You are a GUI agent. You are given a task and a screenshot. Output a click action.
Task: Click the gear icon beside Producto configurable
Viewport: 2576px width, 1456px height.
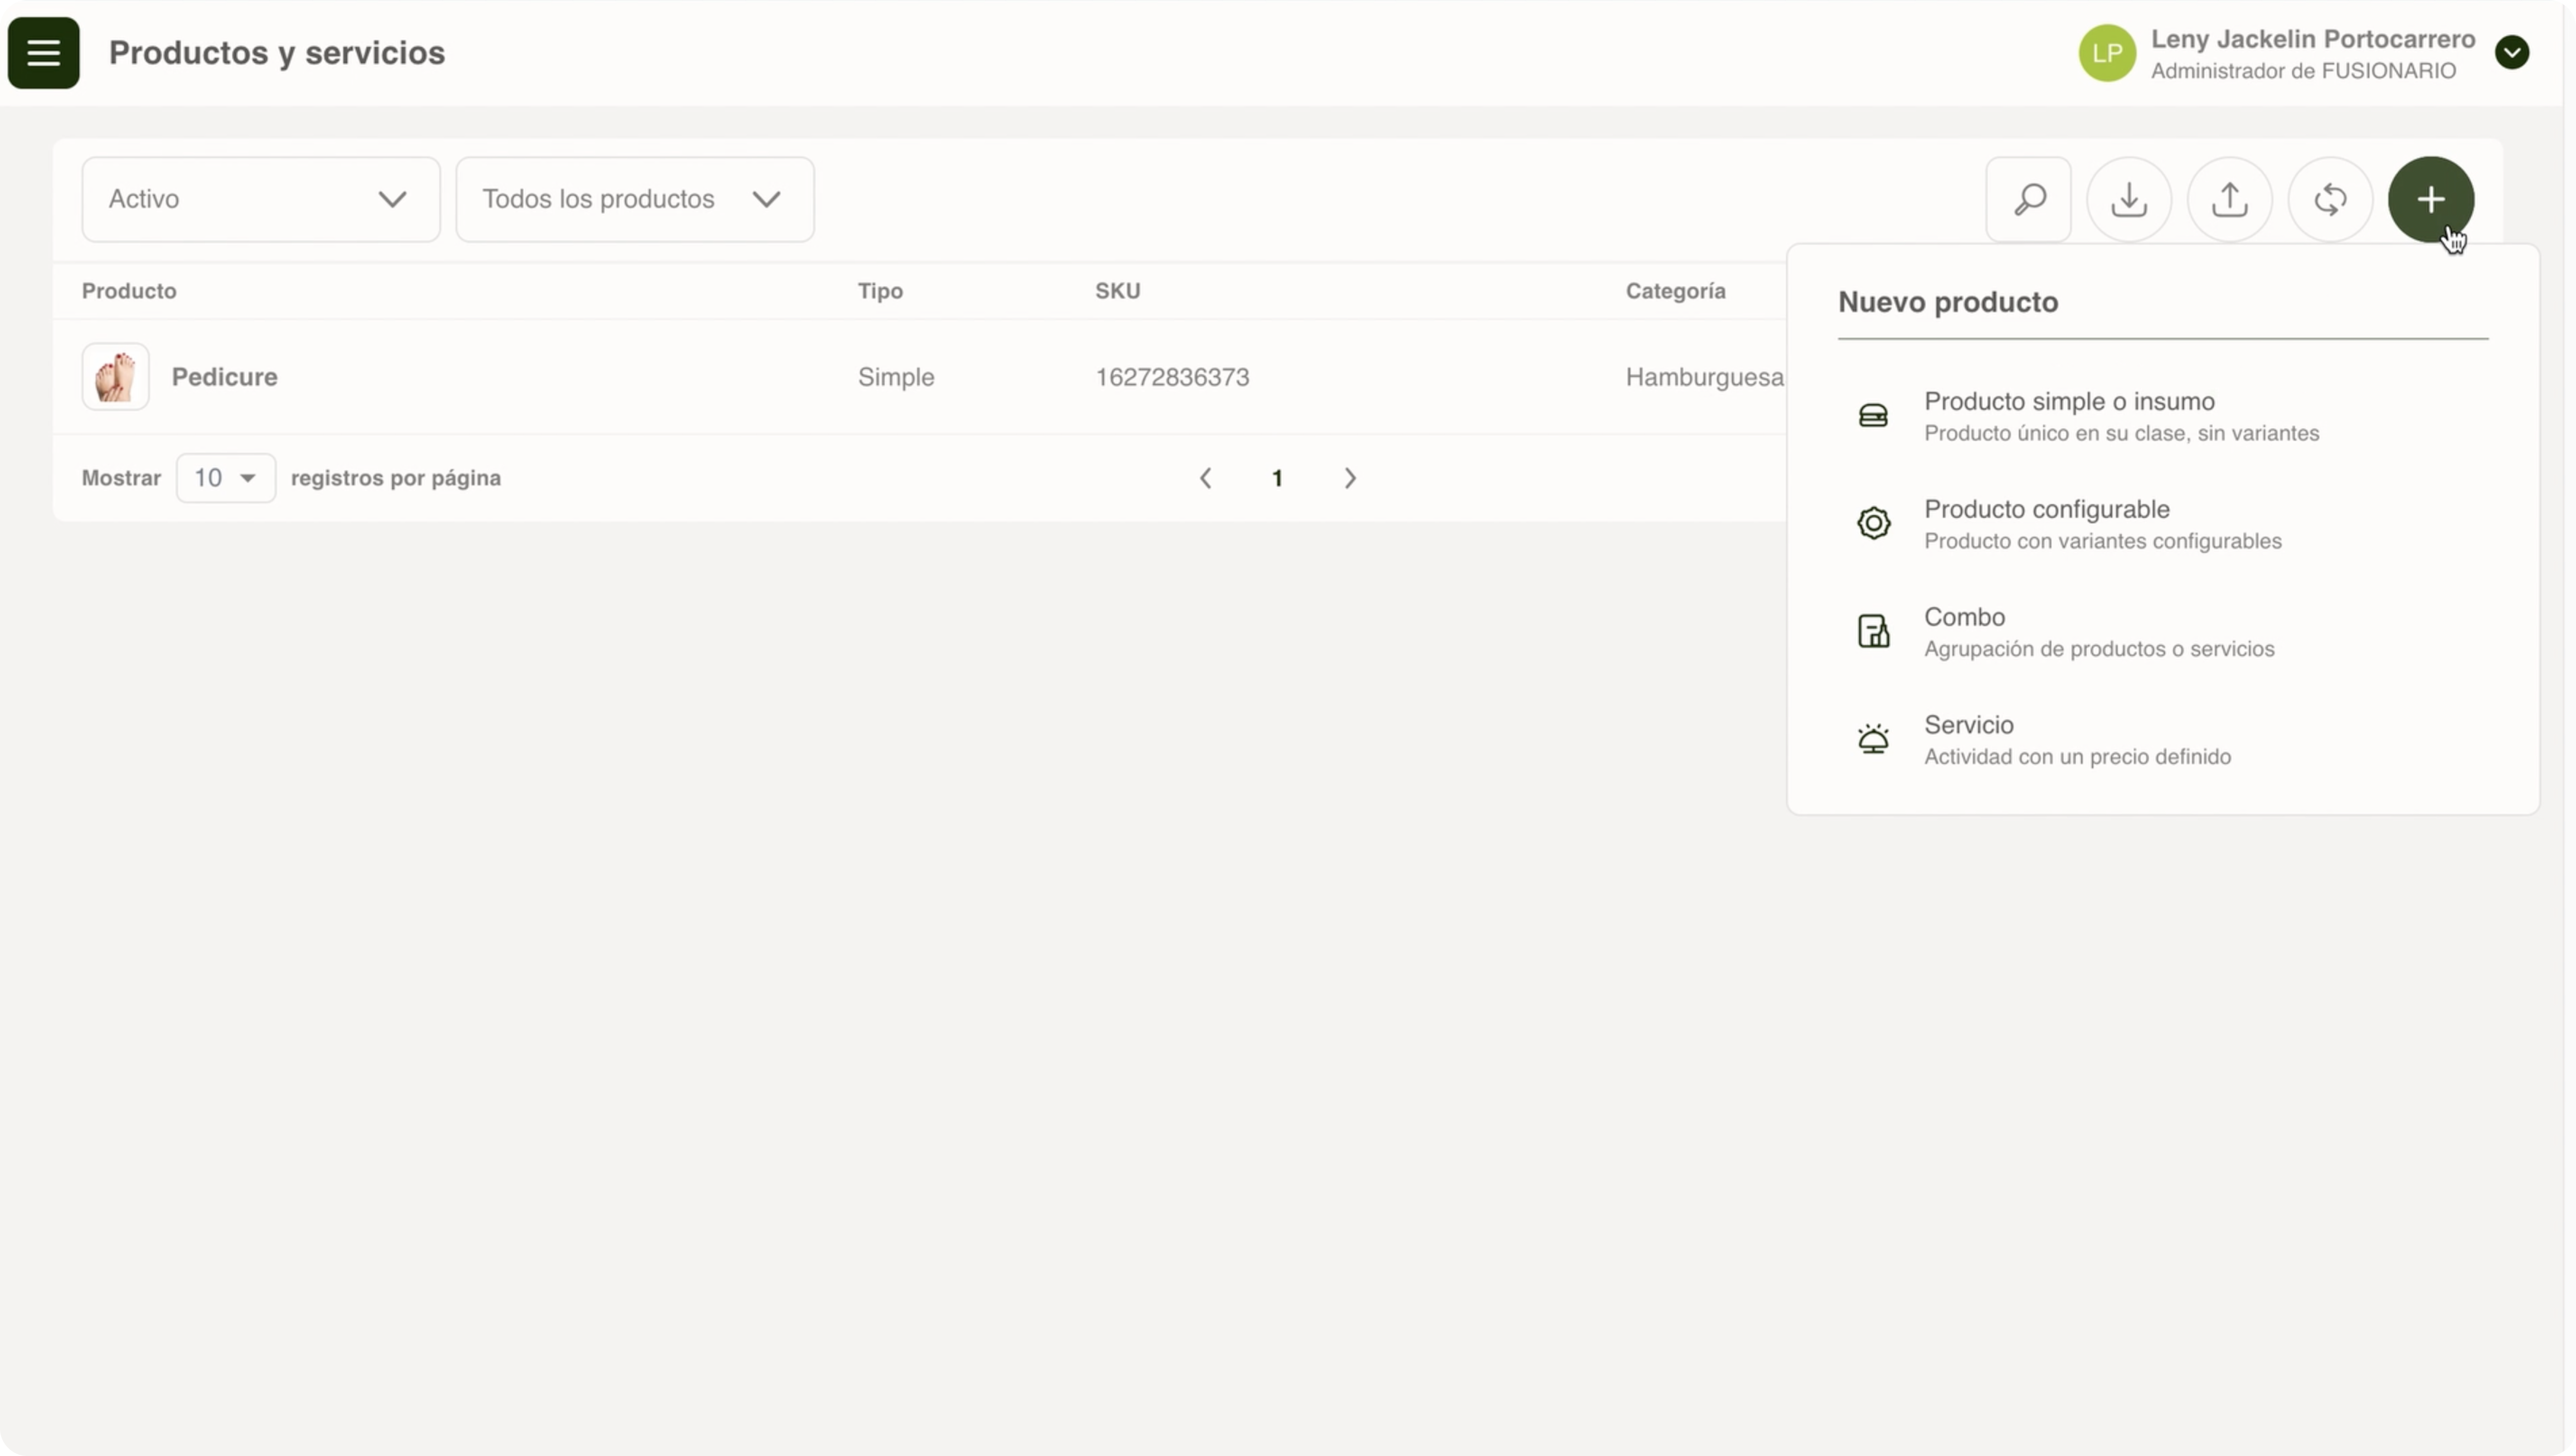click(x=1873, y=523)
